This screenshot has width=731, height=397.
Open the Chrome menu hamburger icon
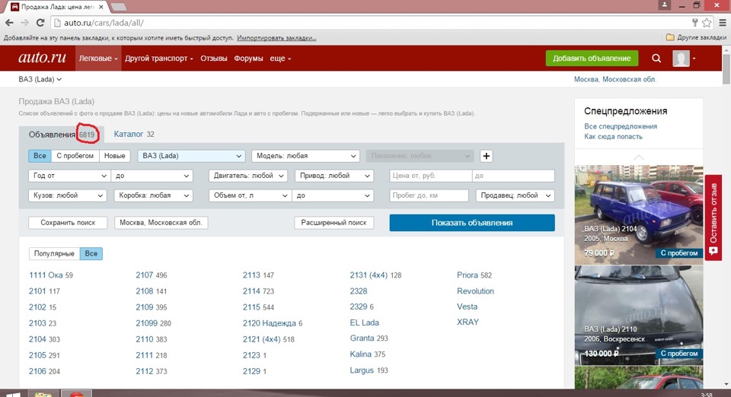point(722,22)
